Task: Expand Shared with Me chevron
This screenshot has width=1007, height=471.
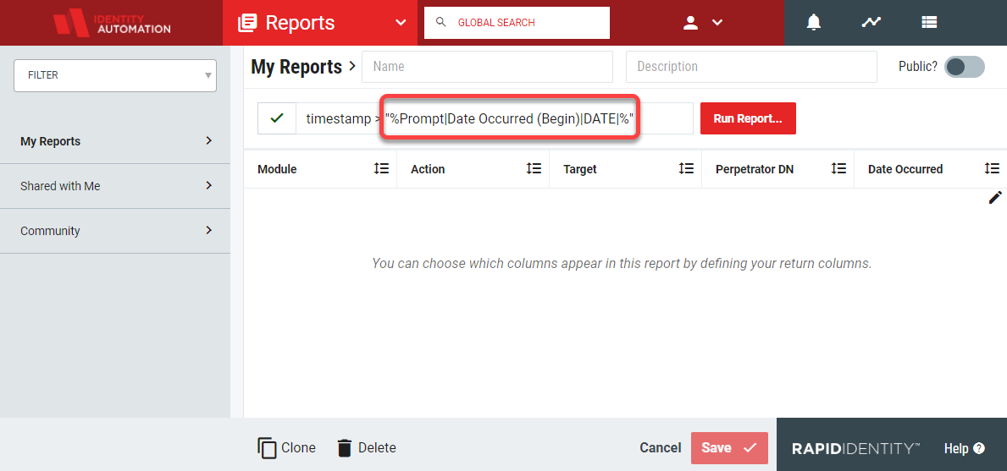Action: [208, 185]
